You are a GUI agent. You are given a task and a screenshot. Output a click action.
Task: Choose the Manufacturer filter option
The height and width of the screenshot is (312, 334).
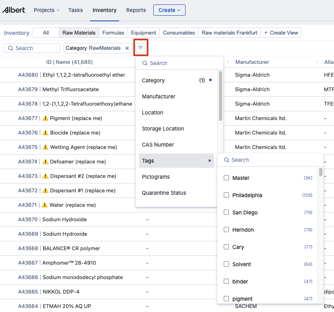(x=159, y=96)
